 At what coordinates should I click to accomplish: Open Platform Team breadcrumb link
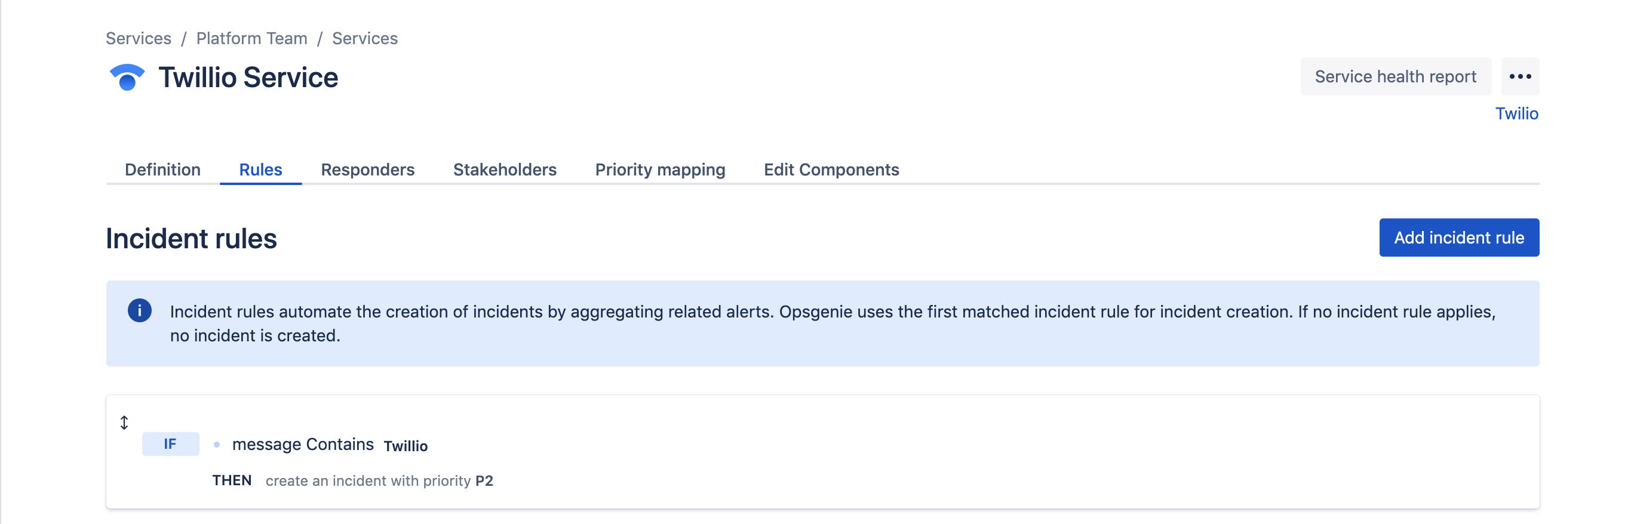point(252,39)
